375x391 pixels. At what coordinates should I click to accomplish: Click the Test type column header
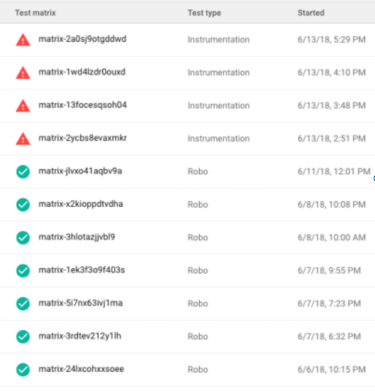click(x=204, y=13)
